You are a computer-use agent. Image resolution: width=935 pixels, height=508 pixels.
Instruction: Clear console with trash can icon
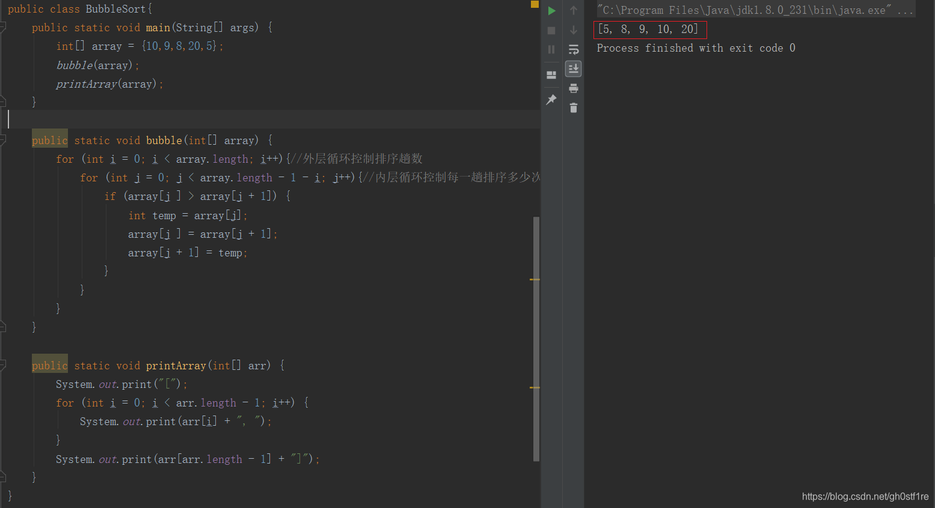pos(574,107)
